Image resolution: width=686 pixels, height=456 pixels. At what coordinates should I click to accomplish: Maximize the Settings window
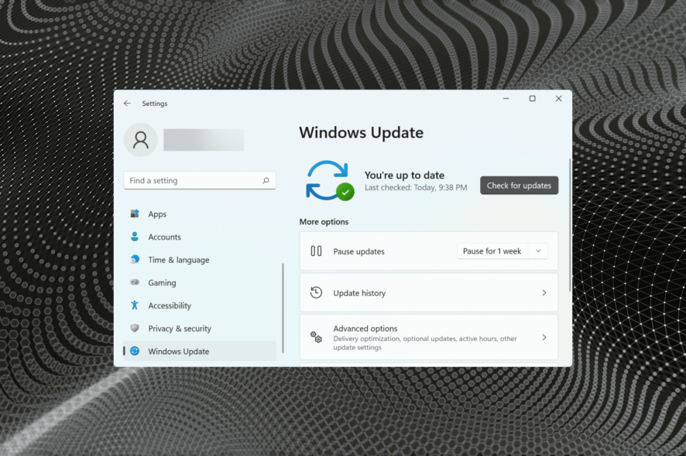click(x=533, y=99)
